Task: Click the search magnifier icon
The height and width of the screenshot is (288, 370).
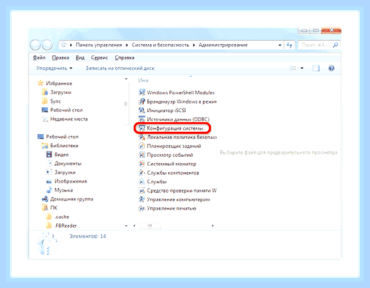Action: coord(335,45)
